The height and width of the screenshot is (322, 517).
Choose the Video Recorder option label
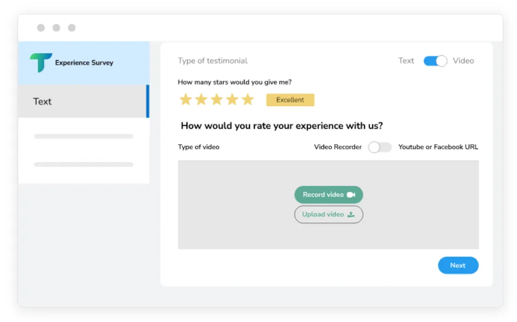tap(338, 147)
